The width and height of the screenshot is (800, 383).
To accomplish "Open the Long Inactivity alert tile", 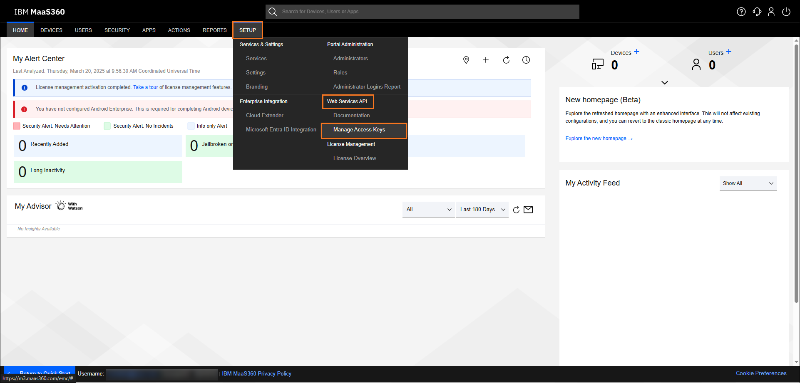I will click(x=98, y=172).
